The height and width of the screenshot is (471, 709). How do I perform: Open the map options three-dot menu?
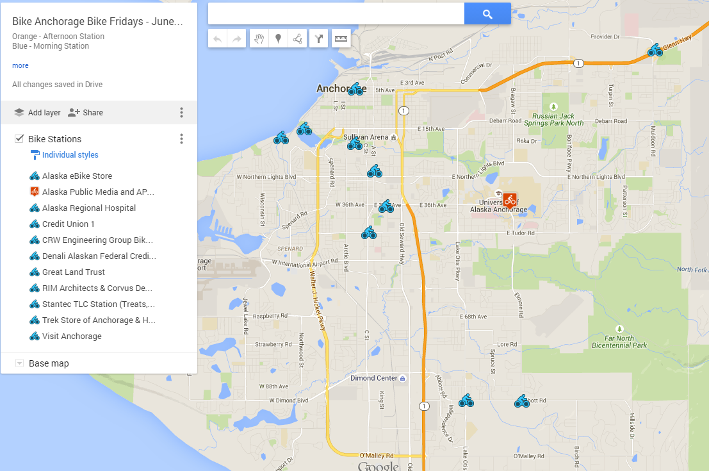(182, 113)
